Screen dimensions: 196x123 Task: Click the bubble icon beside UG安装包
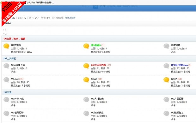pyautogui.click(x=6, y=46)
